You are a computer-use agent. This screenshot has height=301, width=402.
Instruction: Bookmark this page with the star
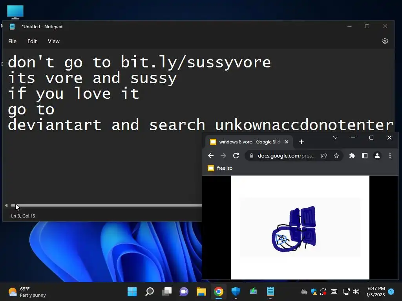[336, 156]
